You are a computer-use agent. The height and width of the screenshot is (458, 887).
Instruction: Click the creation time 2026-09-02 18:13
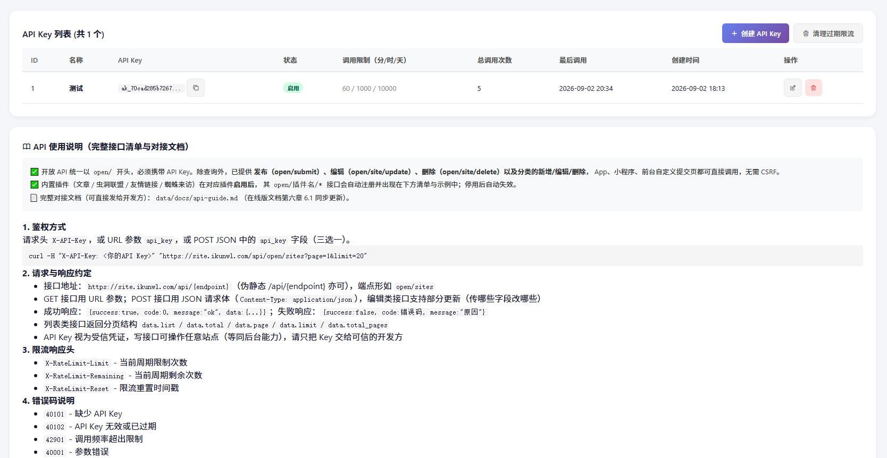pyautogui.click(x=698, y=88)
